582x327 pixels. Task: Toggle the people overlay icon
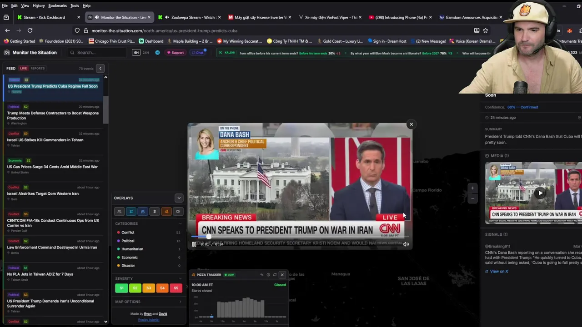[x=119, y=211]
